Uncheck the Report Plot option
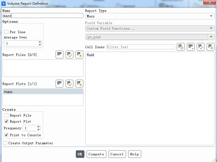This screenshot has height=162, width=217. tap(6, 121)
